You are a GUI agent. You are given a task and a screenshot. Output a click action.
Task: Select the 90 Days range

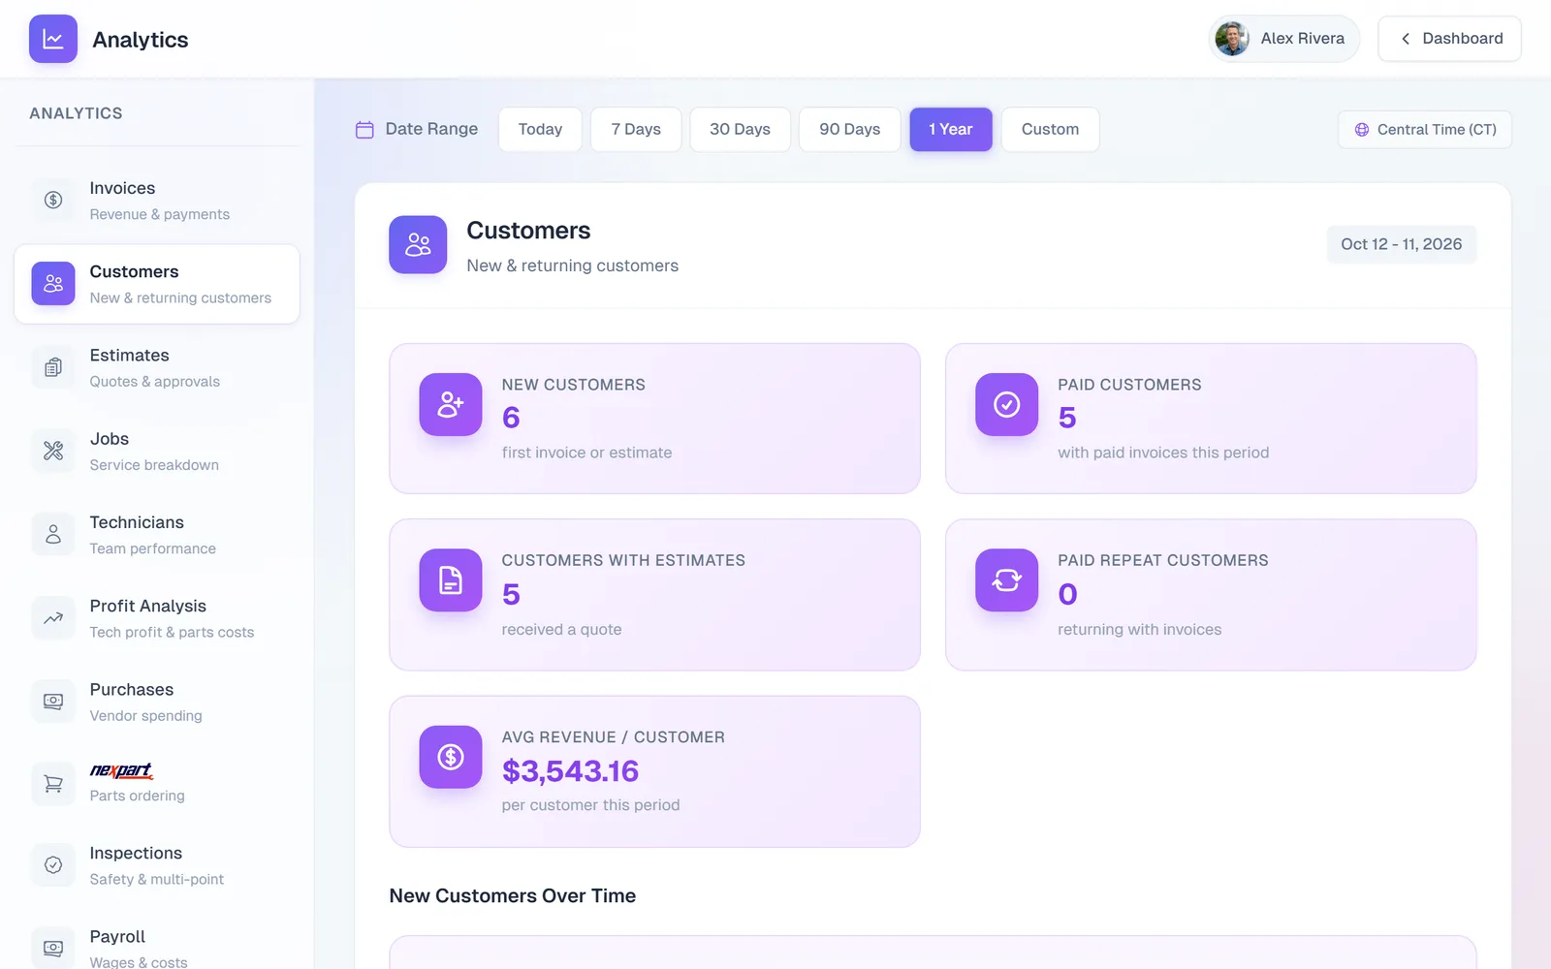[849, 129]
